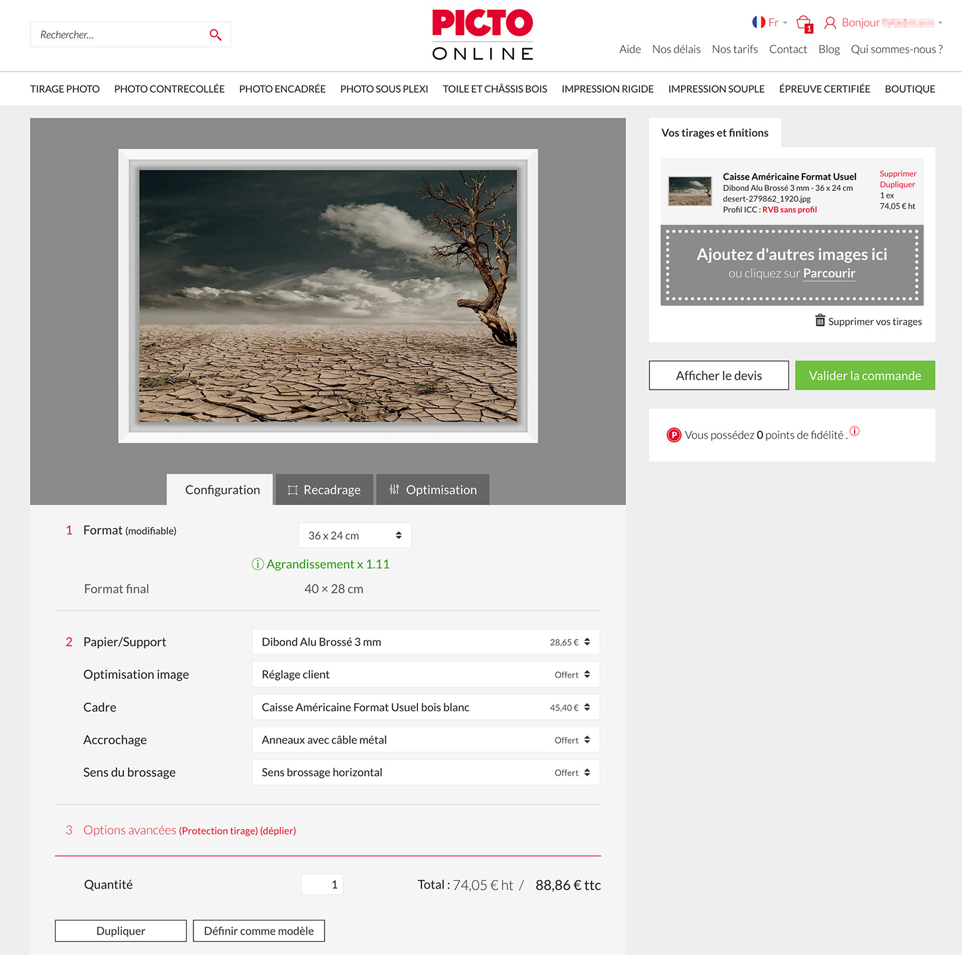This screenshot has width=962, height=955.
Task: Switch to the Recadrage tab
Action: [x=325, y=490]
